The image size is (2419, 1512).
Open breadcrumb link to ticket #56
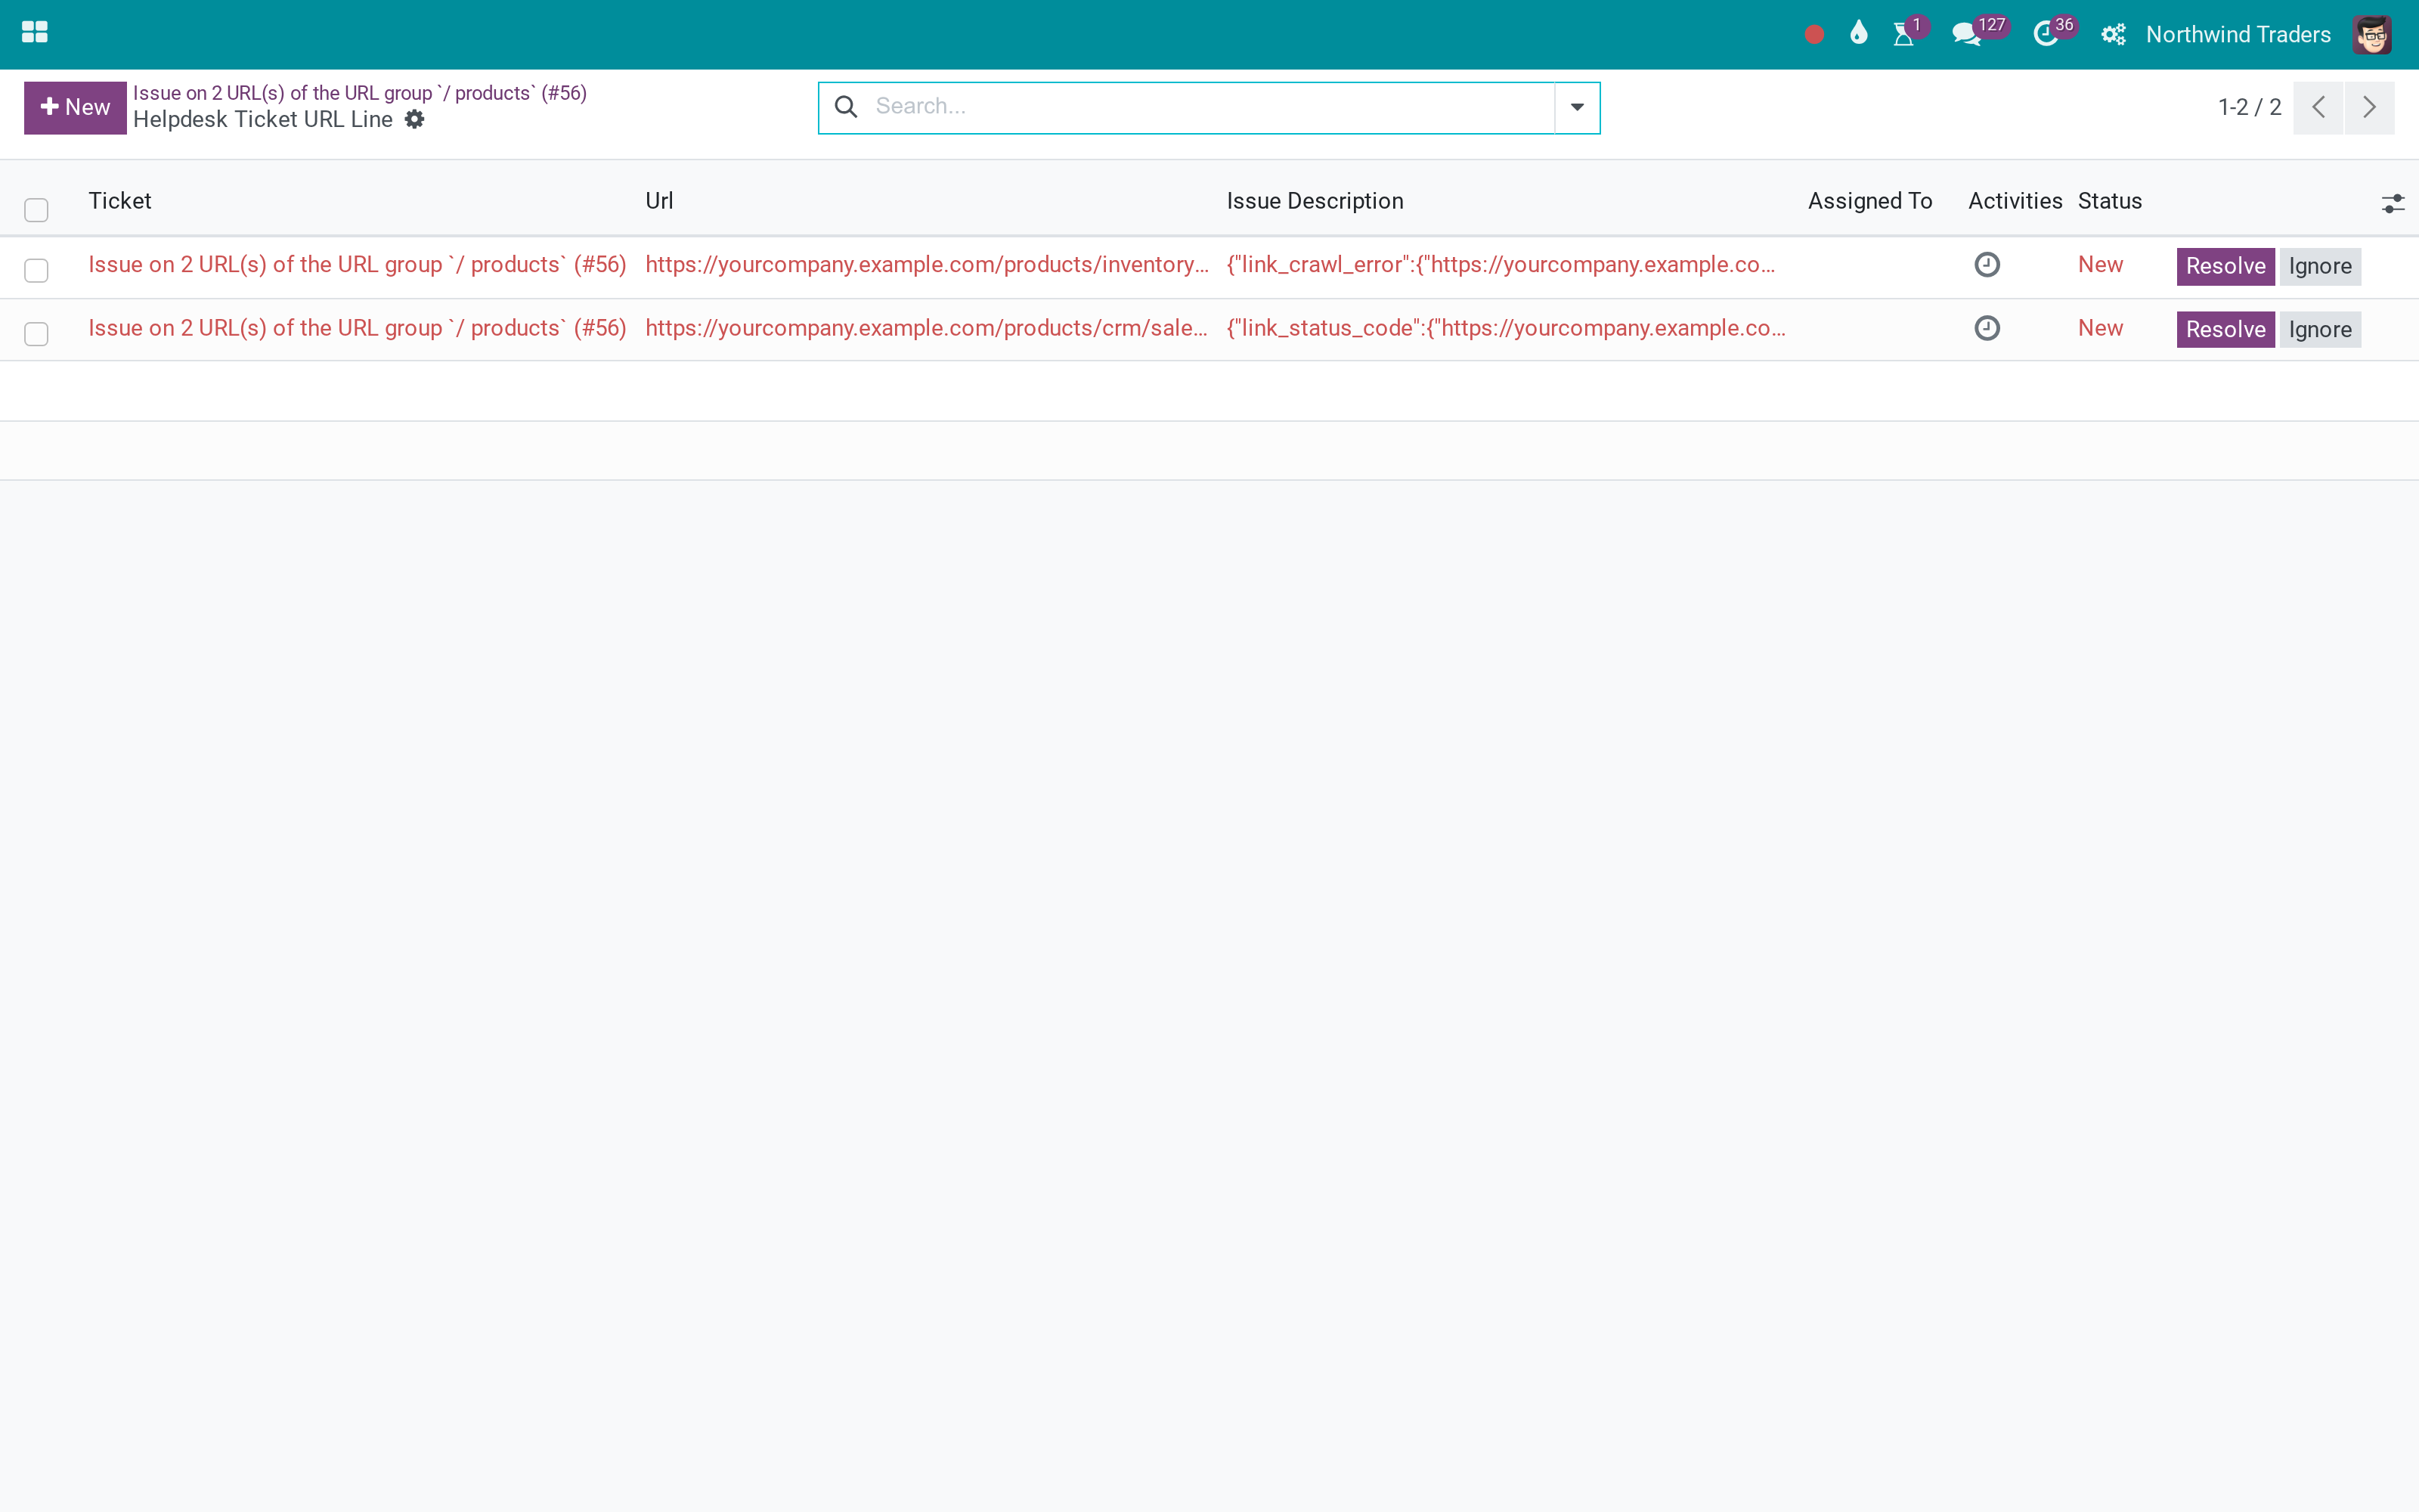point(360,93)
